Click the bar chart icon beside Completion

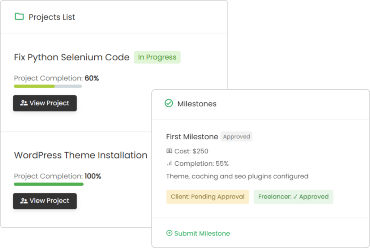169,164
